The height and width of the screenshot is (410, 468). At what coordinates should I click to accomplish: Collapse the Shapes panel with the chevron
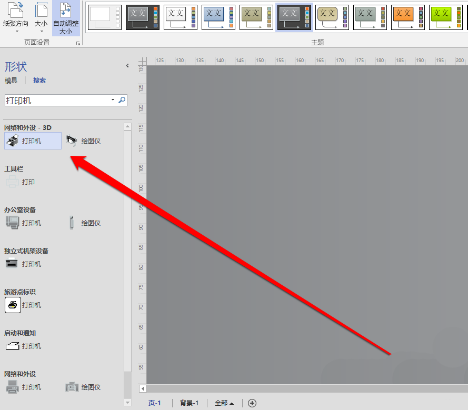[x=127, y=65]
